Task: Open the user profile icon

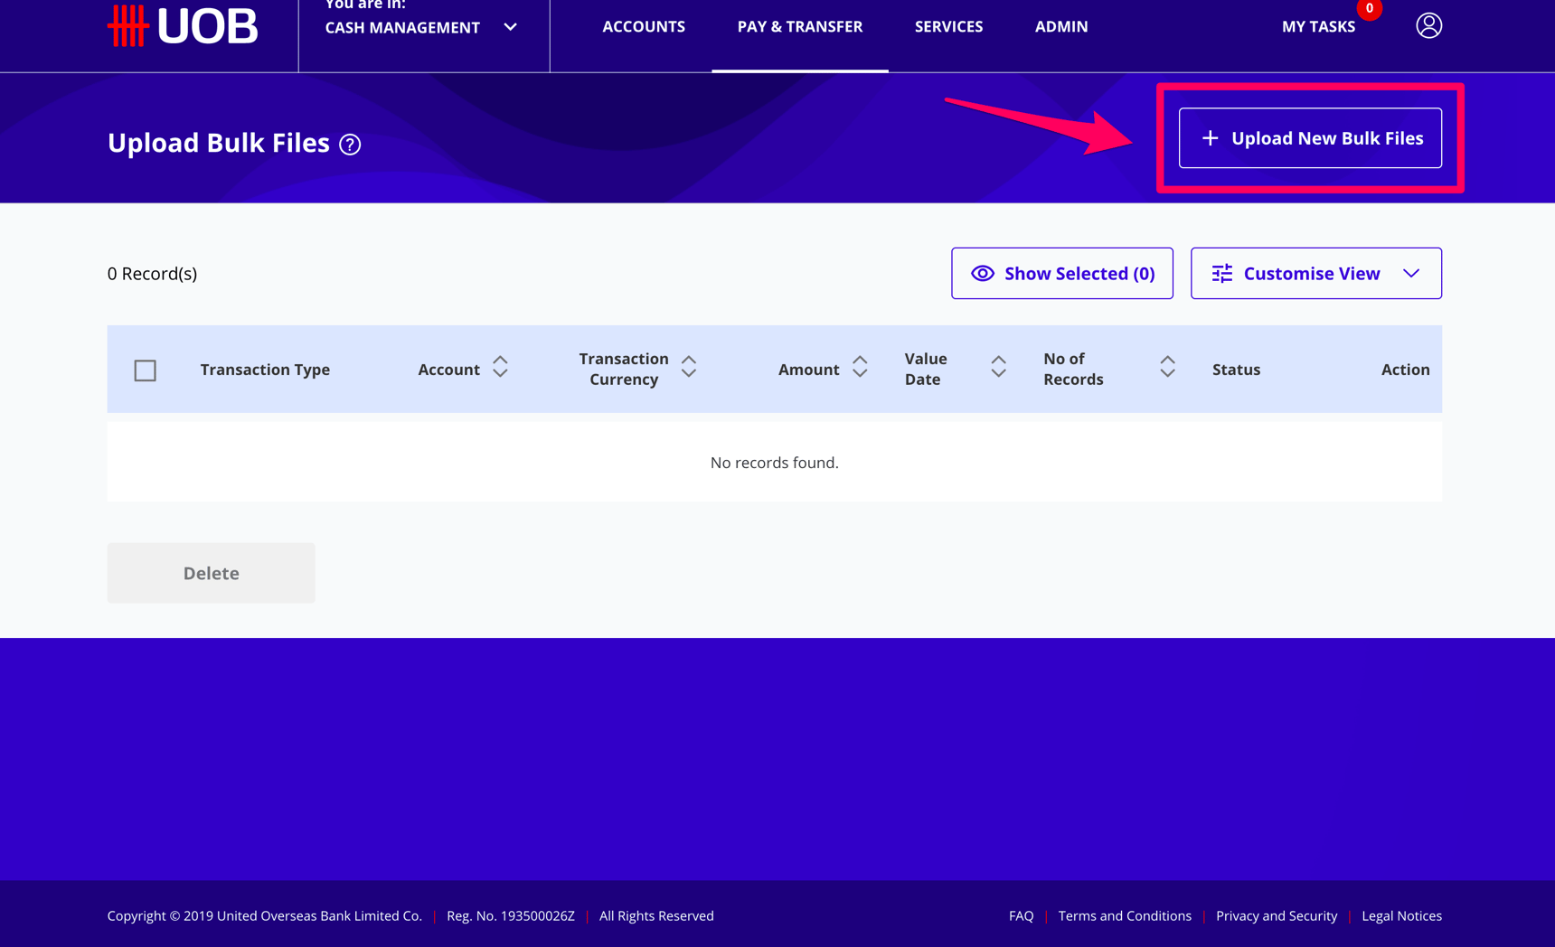Action: [x=1428, y=25]
